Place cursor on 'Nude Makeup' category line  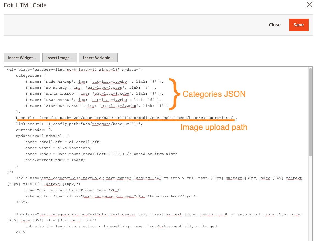tap(94, 82)
